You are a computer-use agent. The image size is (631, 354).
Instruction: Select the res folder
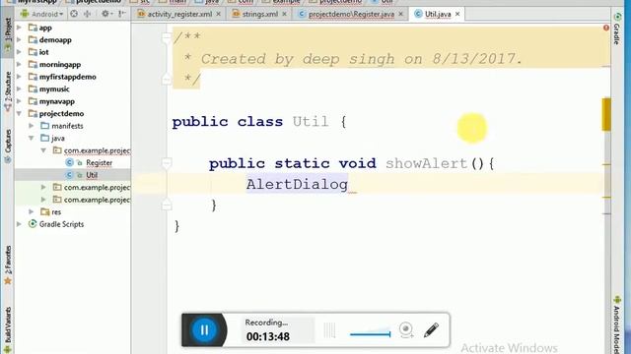point(56,212)
